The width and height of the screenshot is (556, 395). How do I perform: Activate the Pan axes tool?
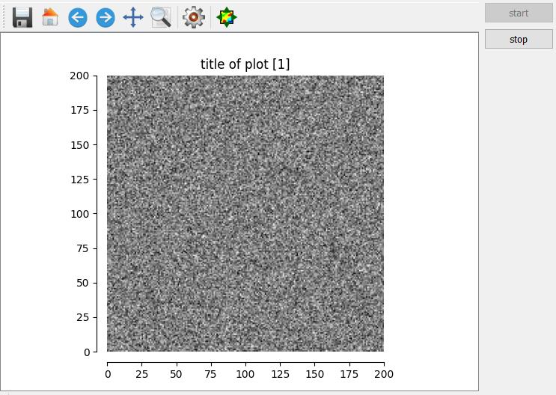coord(133,17)
